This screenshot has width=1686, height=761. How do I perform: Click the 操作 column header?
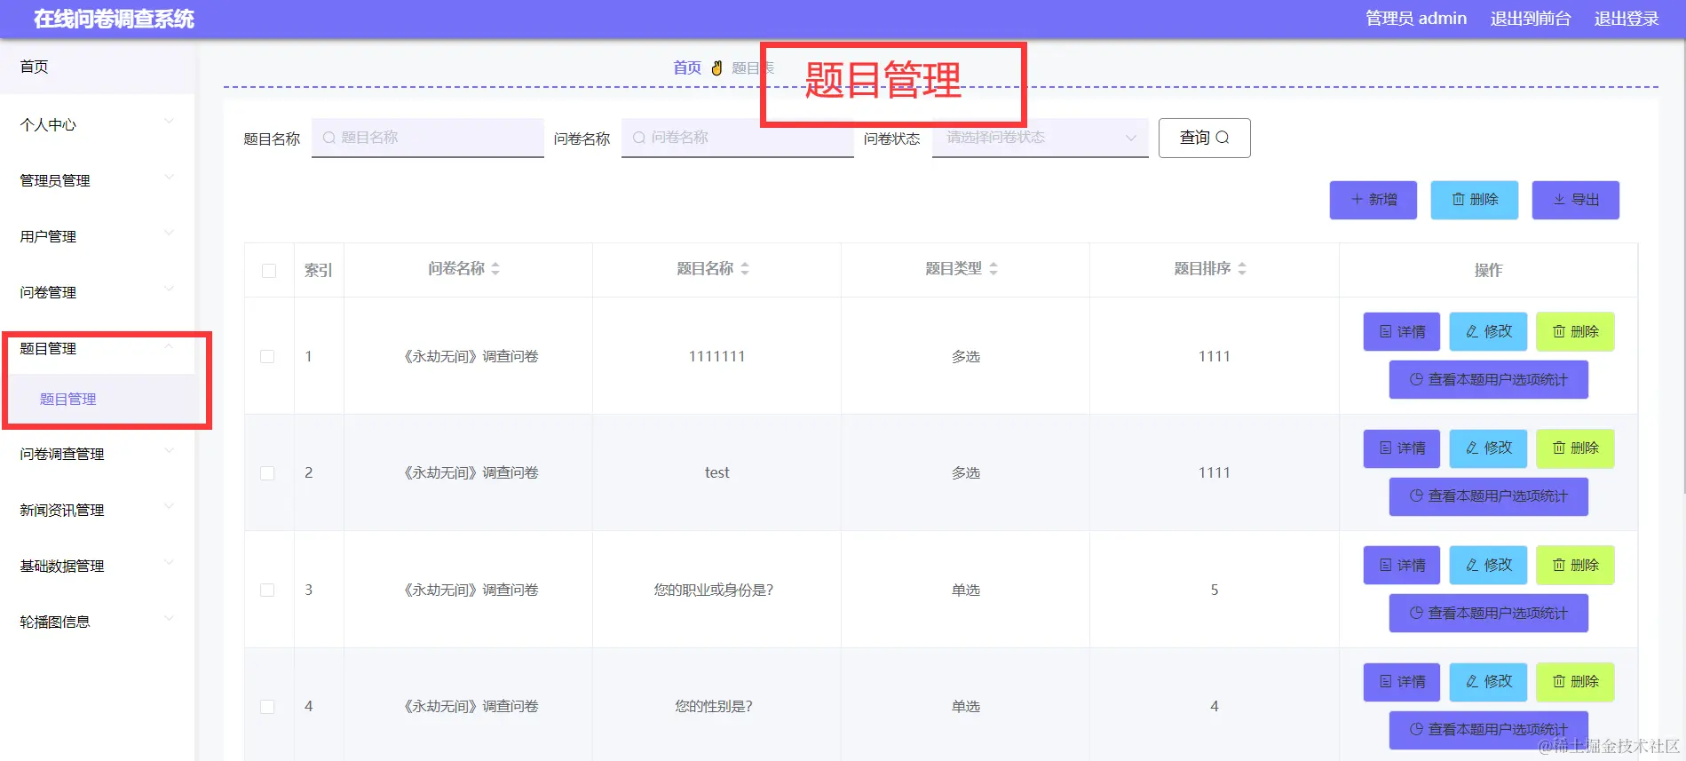click(1488, 270)
